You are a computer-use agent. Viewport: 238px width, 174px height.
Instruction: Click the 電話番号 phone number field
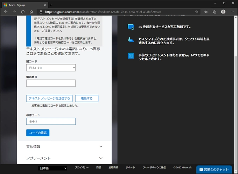point(51,83)
